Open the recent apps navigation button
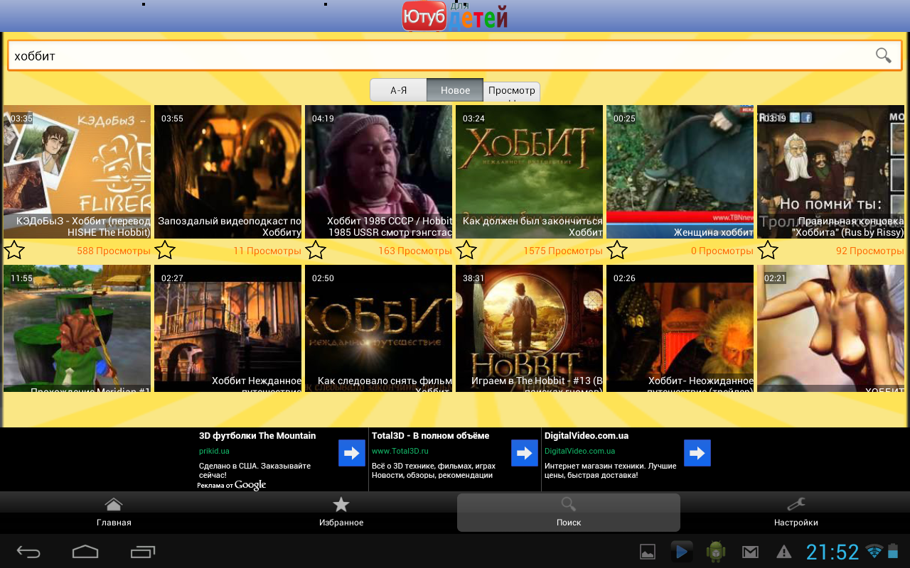 [143, 552]
